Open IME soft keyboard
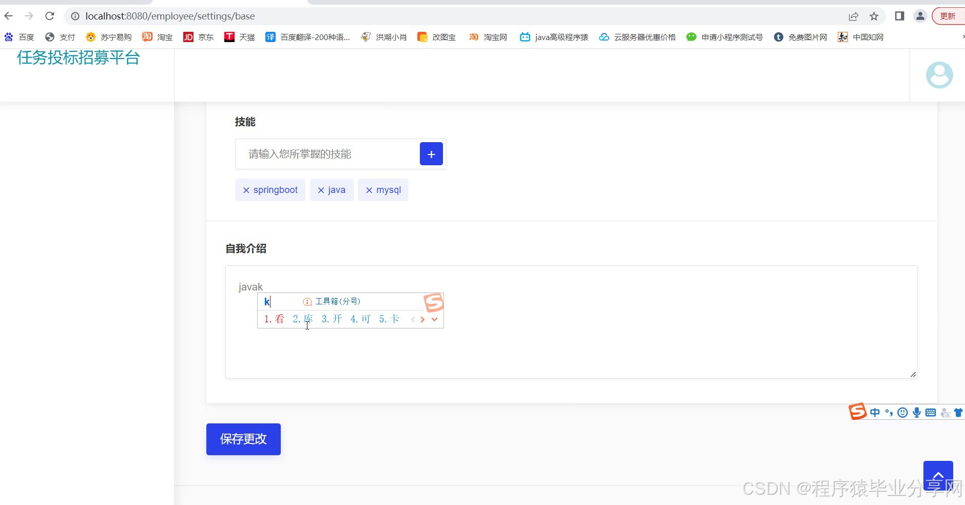Screen dimensions: 965x505 tap(931, 412)
